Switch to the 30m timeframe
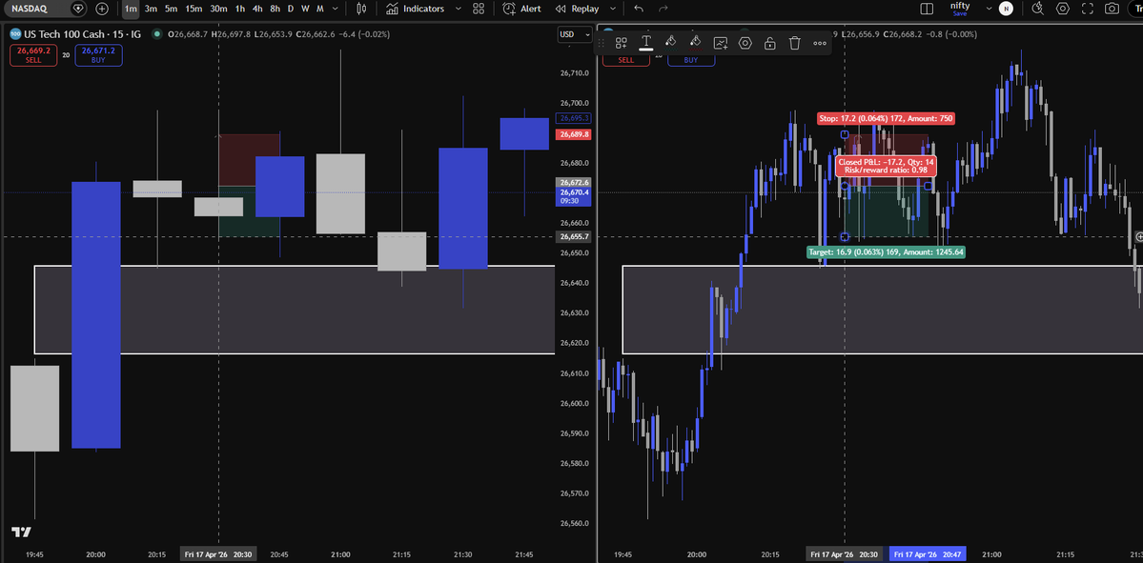 tap(218, 9)
